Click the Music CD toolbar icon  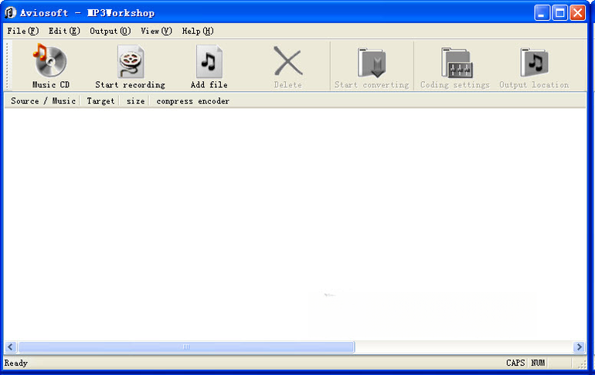point(50,61)
